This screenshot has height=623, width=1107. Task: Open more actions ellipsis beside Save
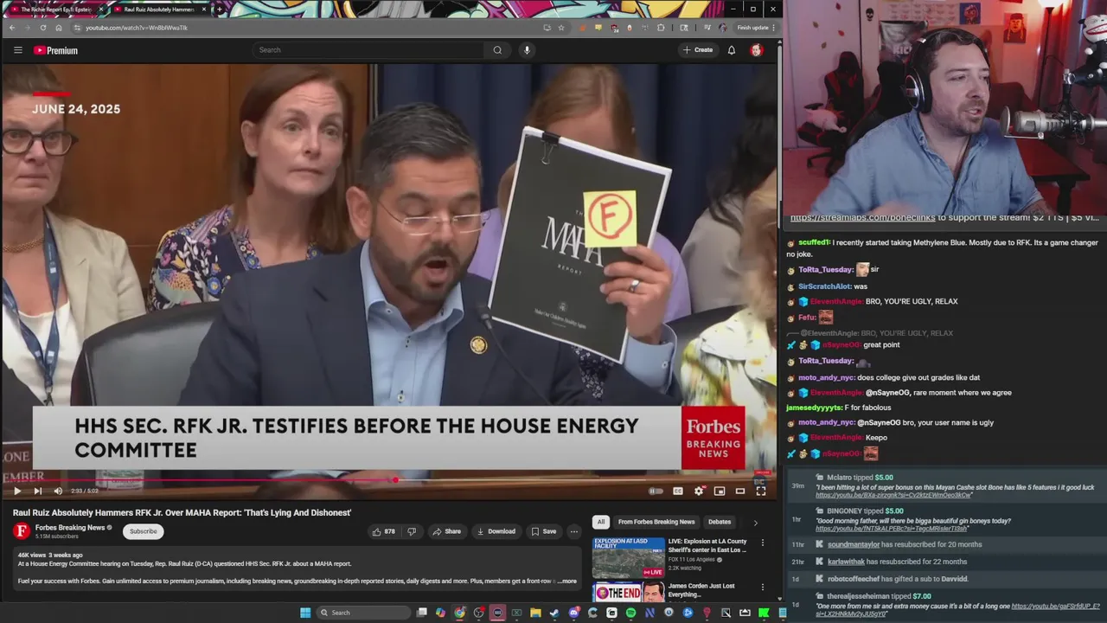click(x=573, y=531)
